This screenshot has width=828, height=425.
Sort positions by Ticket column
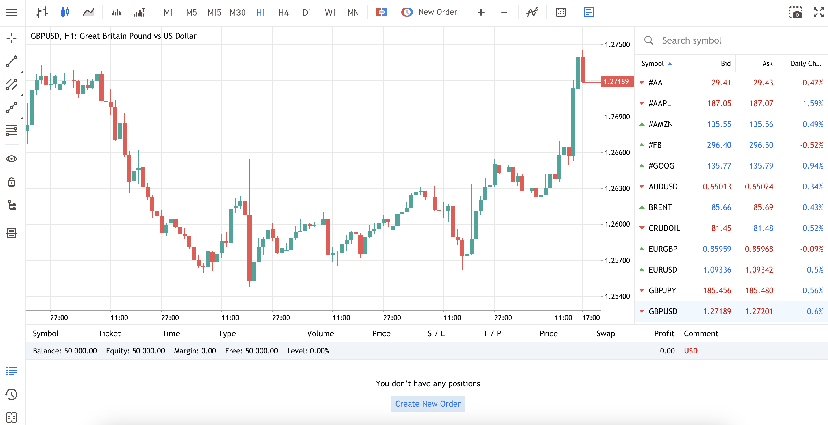pyautogui.click(x=109, y=334)
